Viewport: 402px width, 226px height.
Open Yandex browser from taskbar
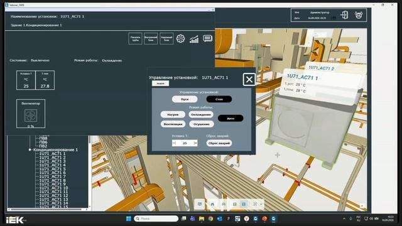pyautogui.click(x=246, y=218)
